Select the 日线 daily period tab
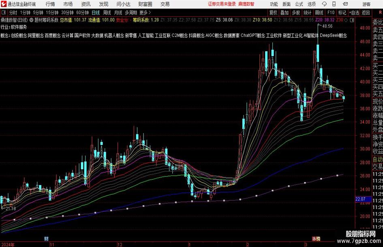Image resolution: width=383 pixels, height=247 pixels. pos(96,13)
